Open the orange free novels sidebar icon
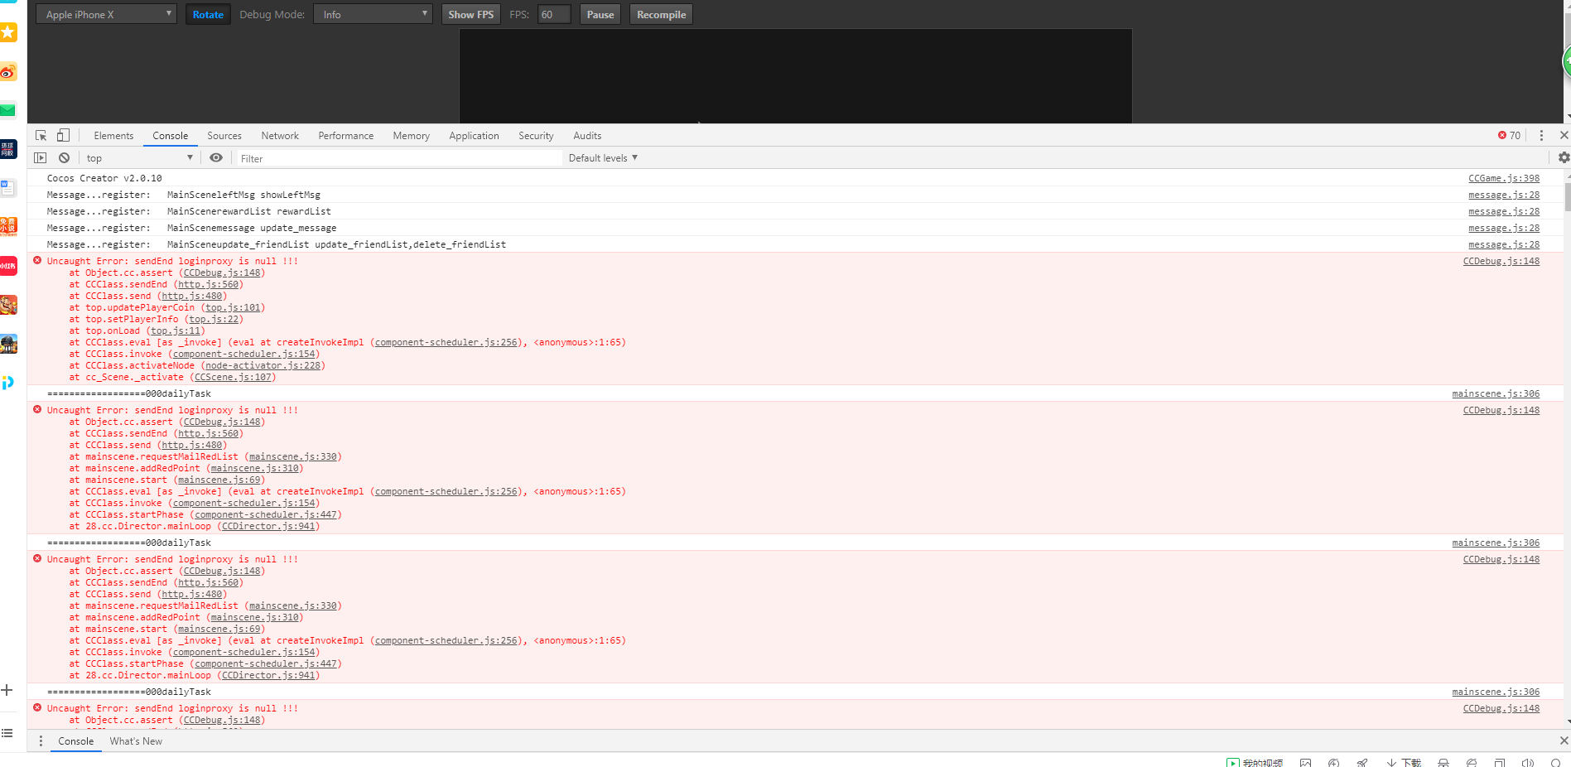 (x=8, y=227)
